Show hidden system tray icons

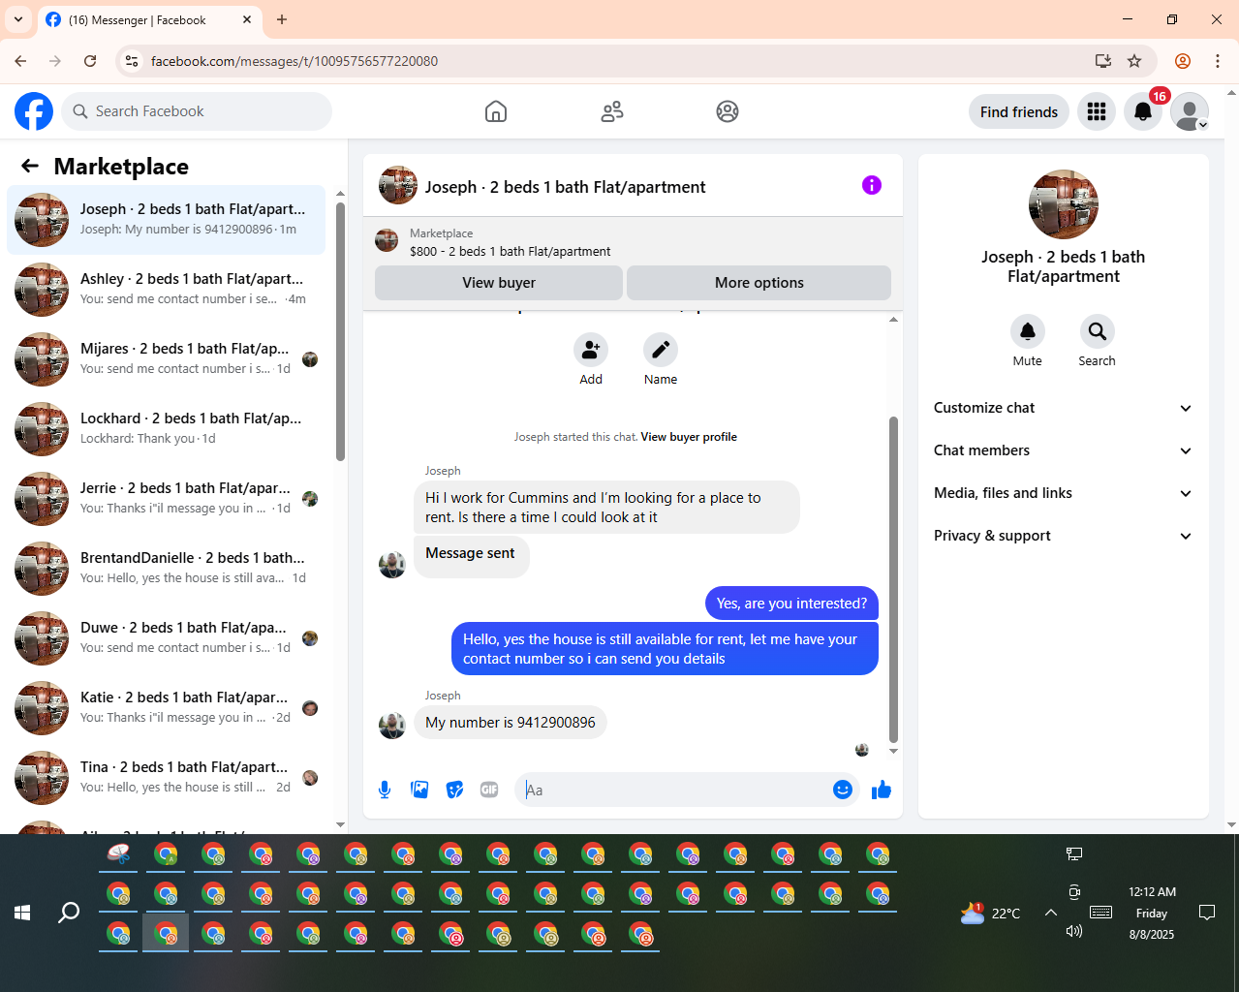[1051, 913]
